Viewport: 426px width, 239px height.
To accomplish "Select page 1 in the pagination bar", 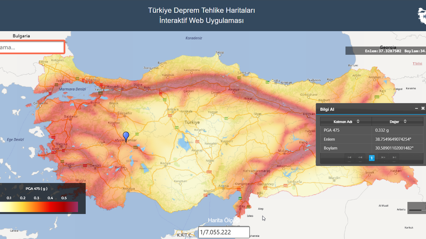I will [372, 158].
